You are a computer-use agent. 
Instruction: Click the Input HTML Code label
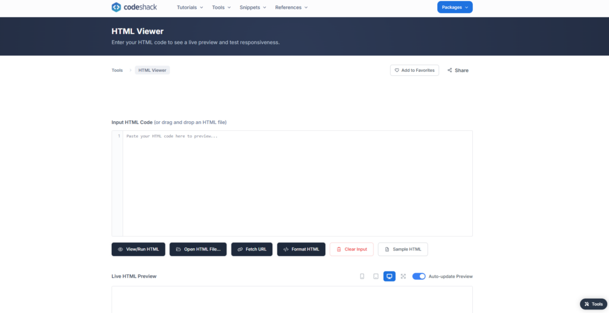click(132, 122)
